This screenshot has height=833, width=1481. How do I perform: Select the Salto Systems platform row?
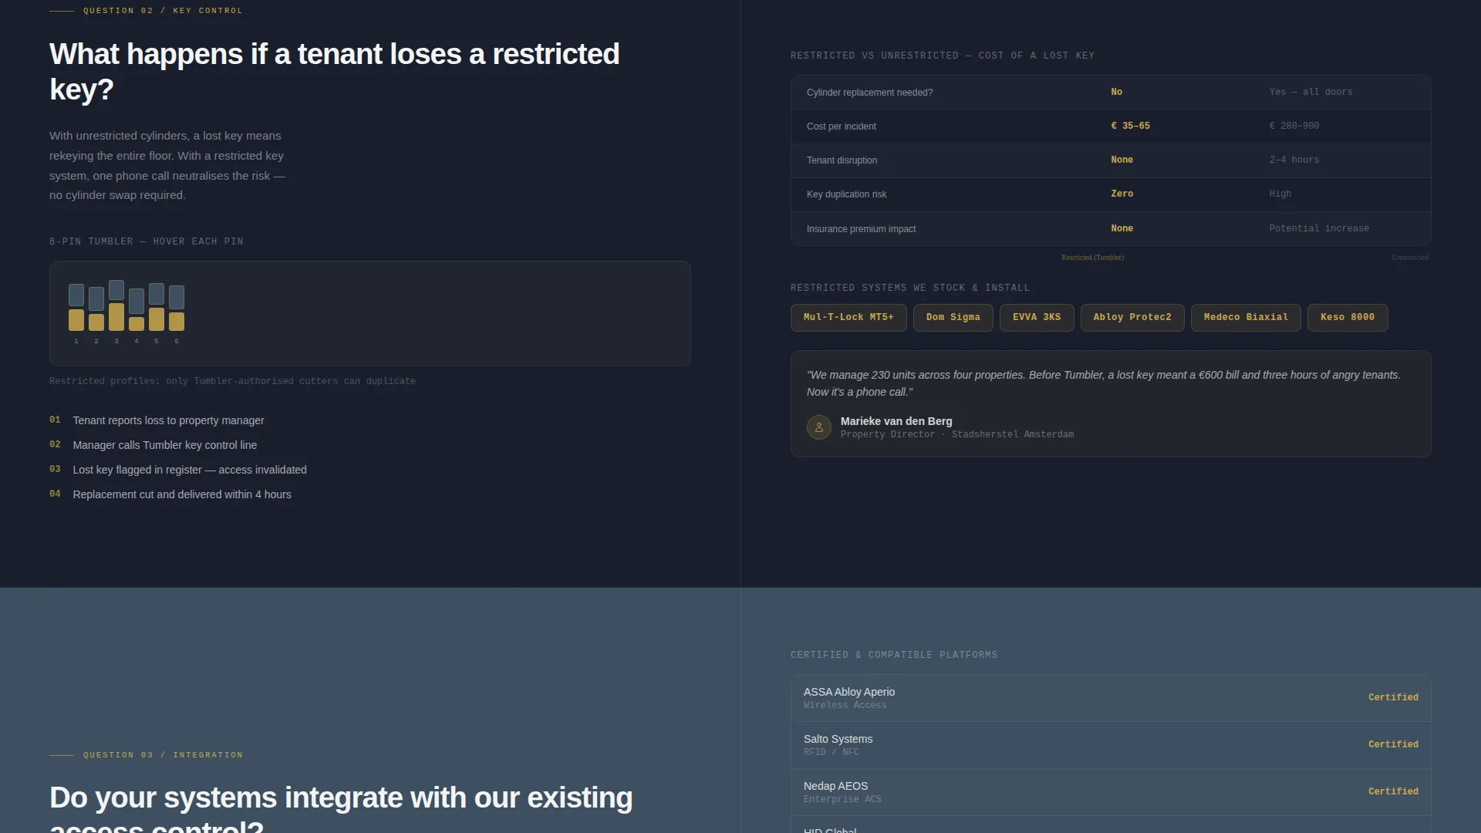pos(1111,745)
